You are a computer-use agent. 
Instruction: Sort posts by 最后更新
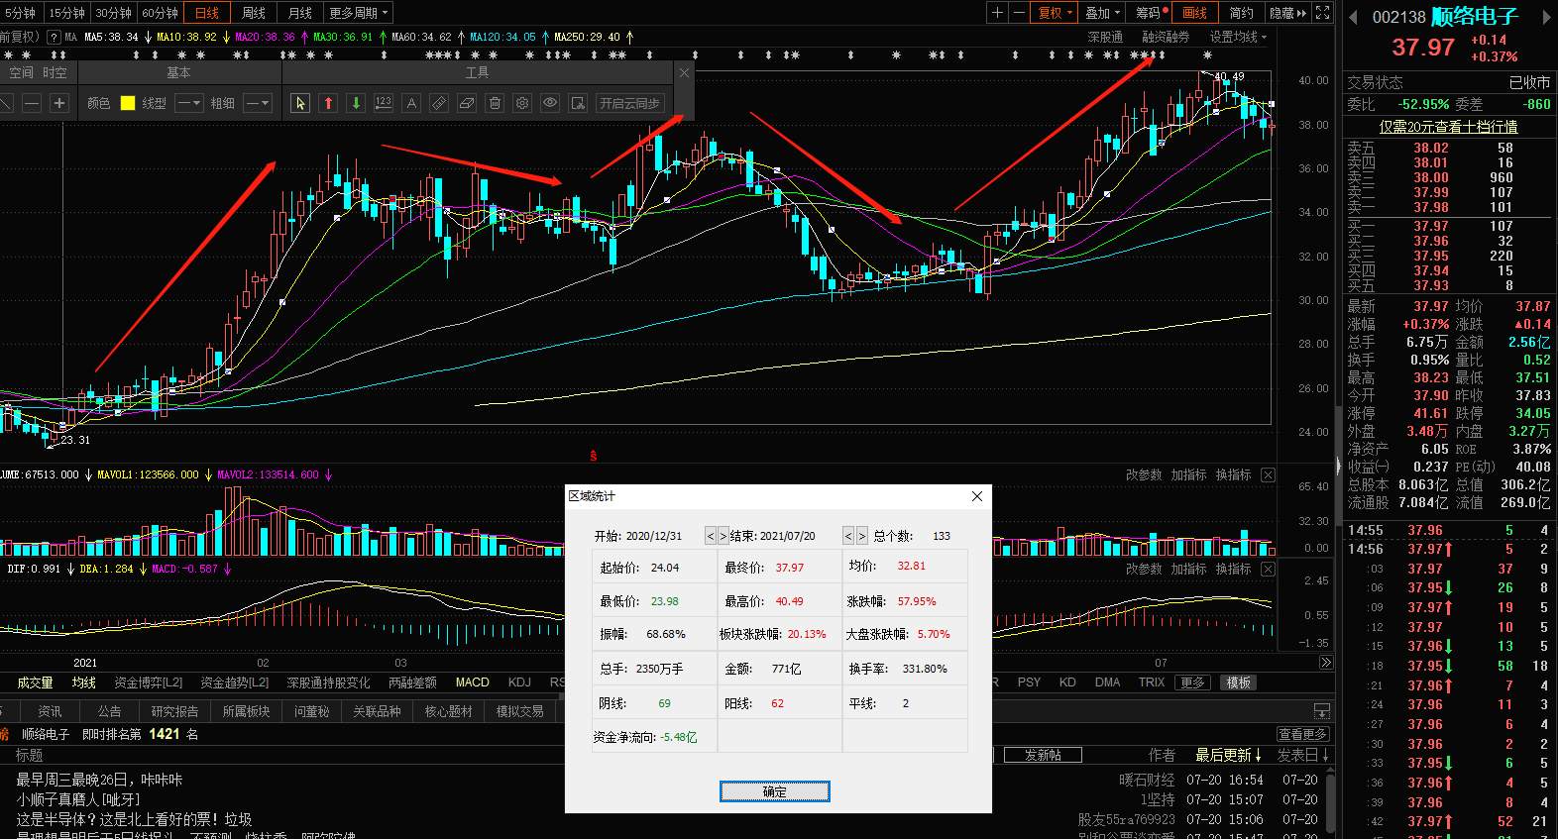coord(1229,755)
